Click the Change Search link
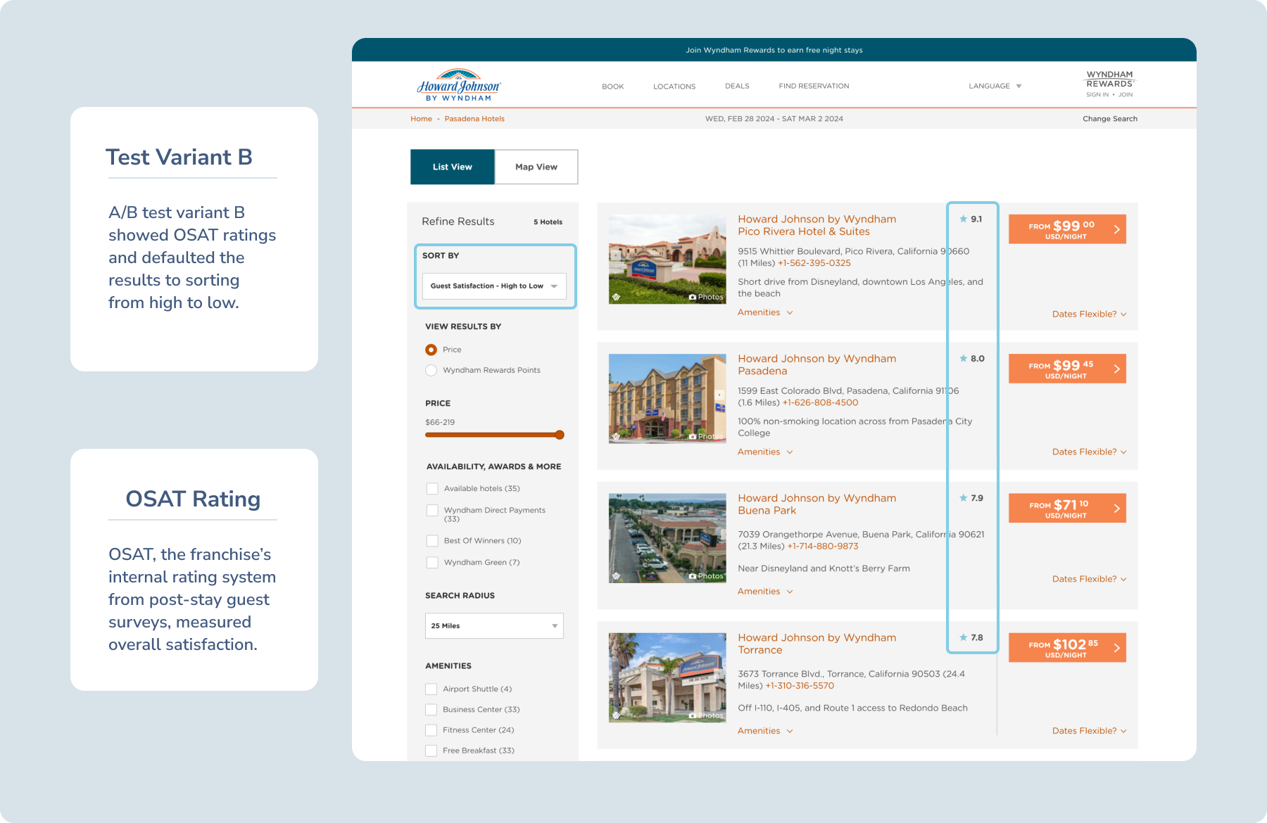The height and width of the screenshot is (823, 1267). (1109, 119)
